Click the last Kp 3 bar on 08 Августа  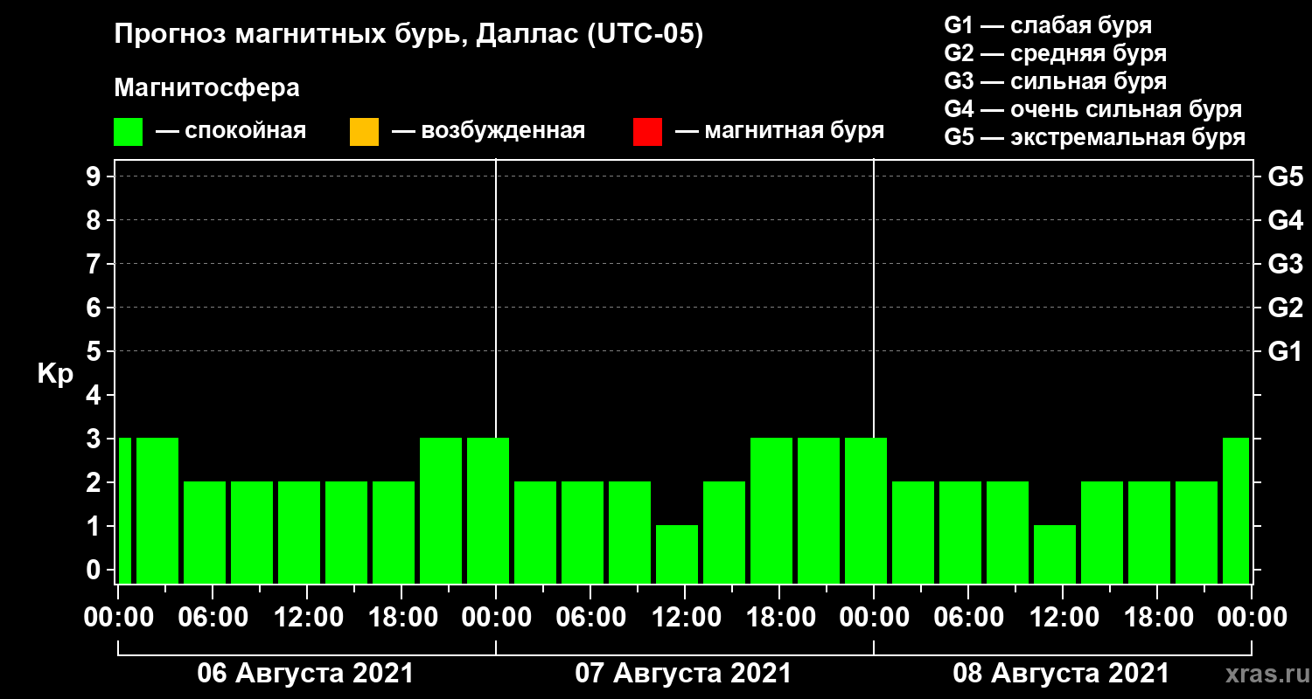(x=1236, y=510)
